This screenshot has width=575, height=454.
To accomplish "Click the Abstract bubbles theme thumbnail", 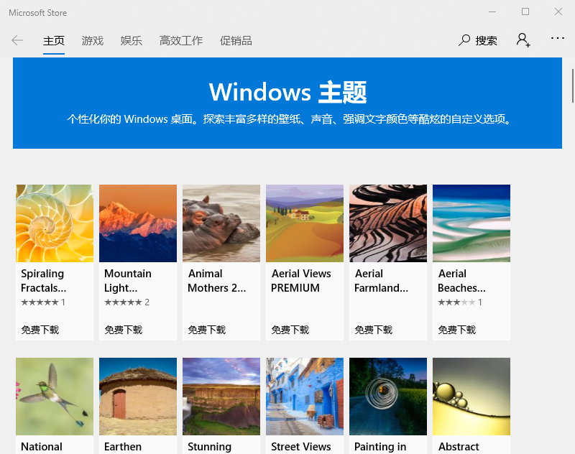I will coord(471,396).
